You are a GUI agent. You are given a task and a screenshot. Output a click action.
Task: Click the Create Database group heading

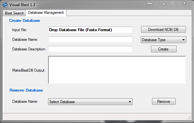click(25, 21)
